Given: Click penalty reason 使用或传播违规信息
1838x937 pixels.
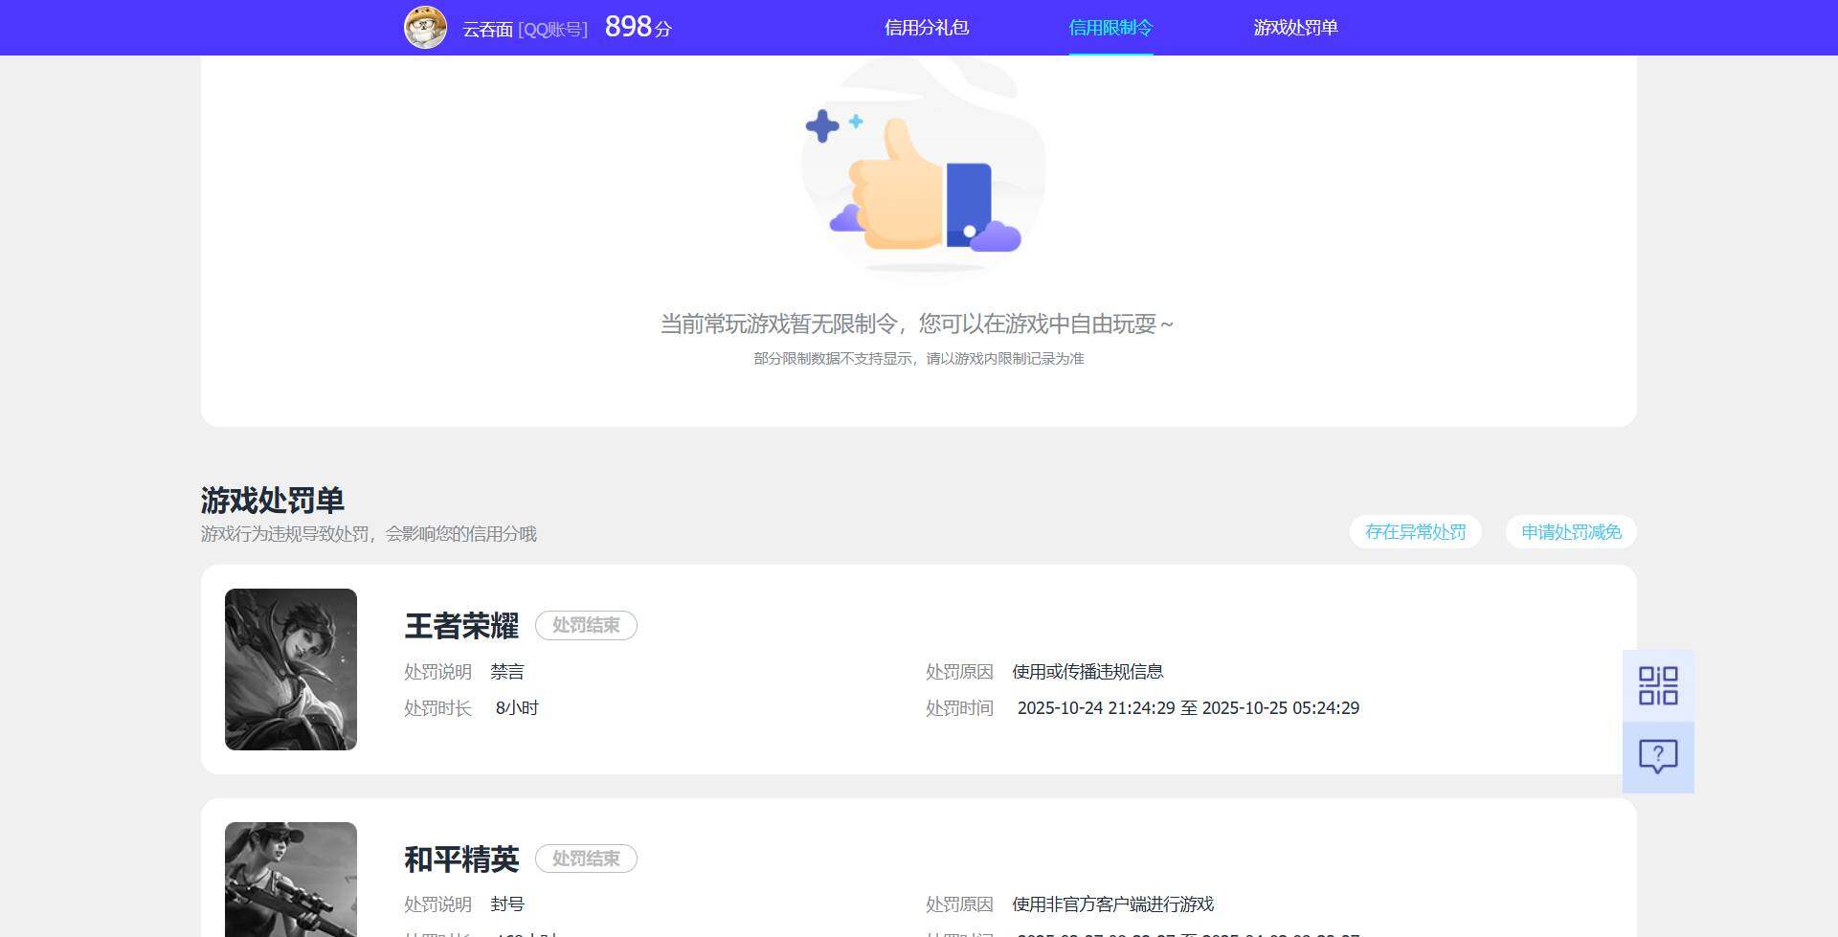Looking at the screenshot, I should [x=1087, y=671].
